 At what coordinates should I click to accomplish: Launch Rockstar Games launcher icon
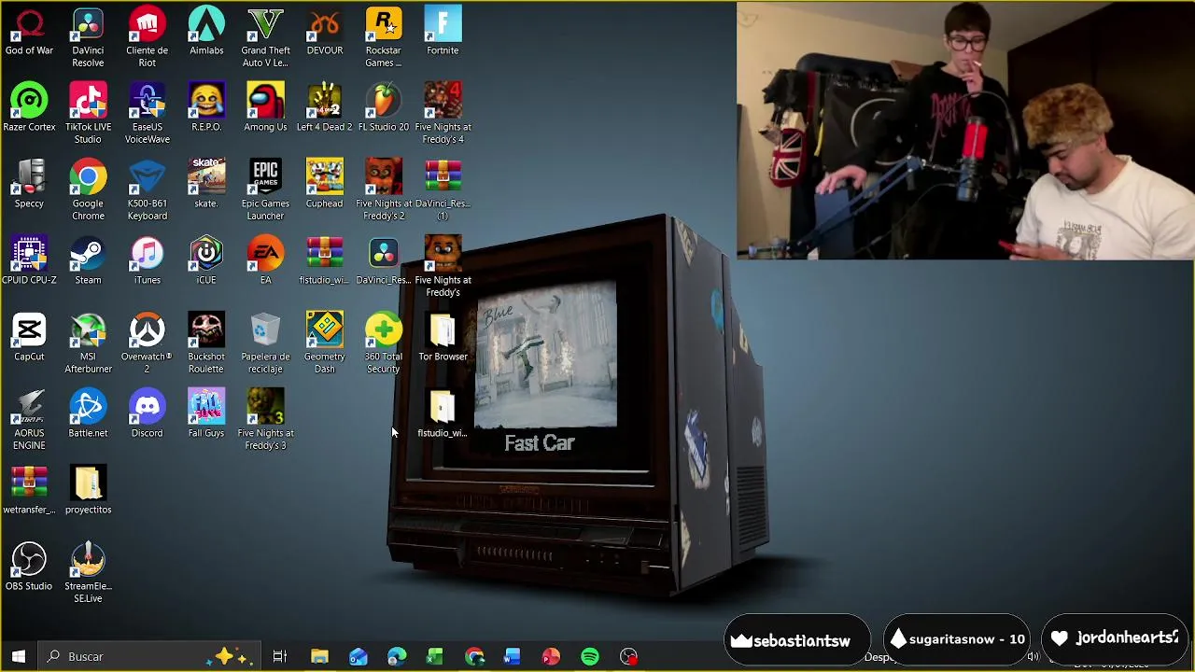point(384,37)
